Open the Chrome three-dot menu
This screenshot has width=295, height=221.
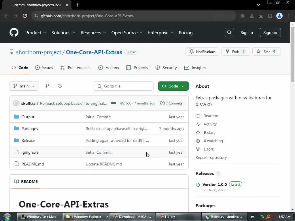(x=289, y=16)
